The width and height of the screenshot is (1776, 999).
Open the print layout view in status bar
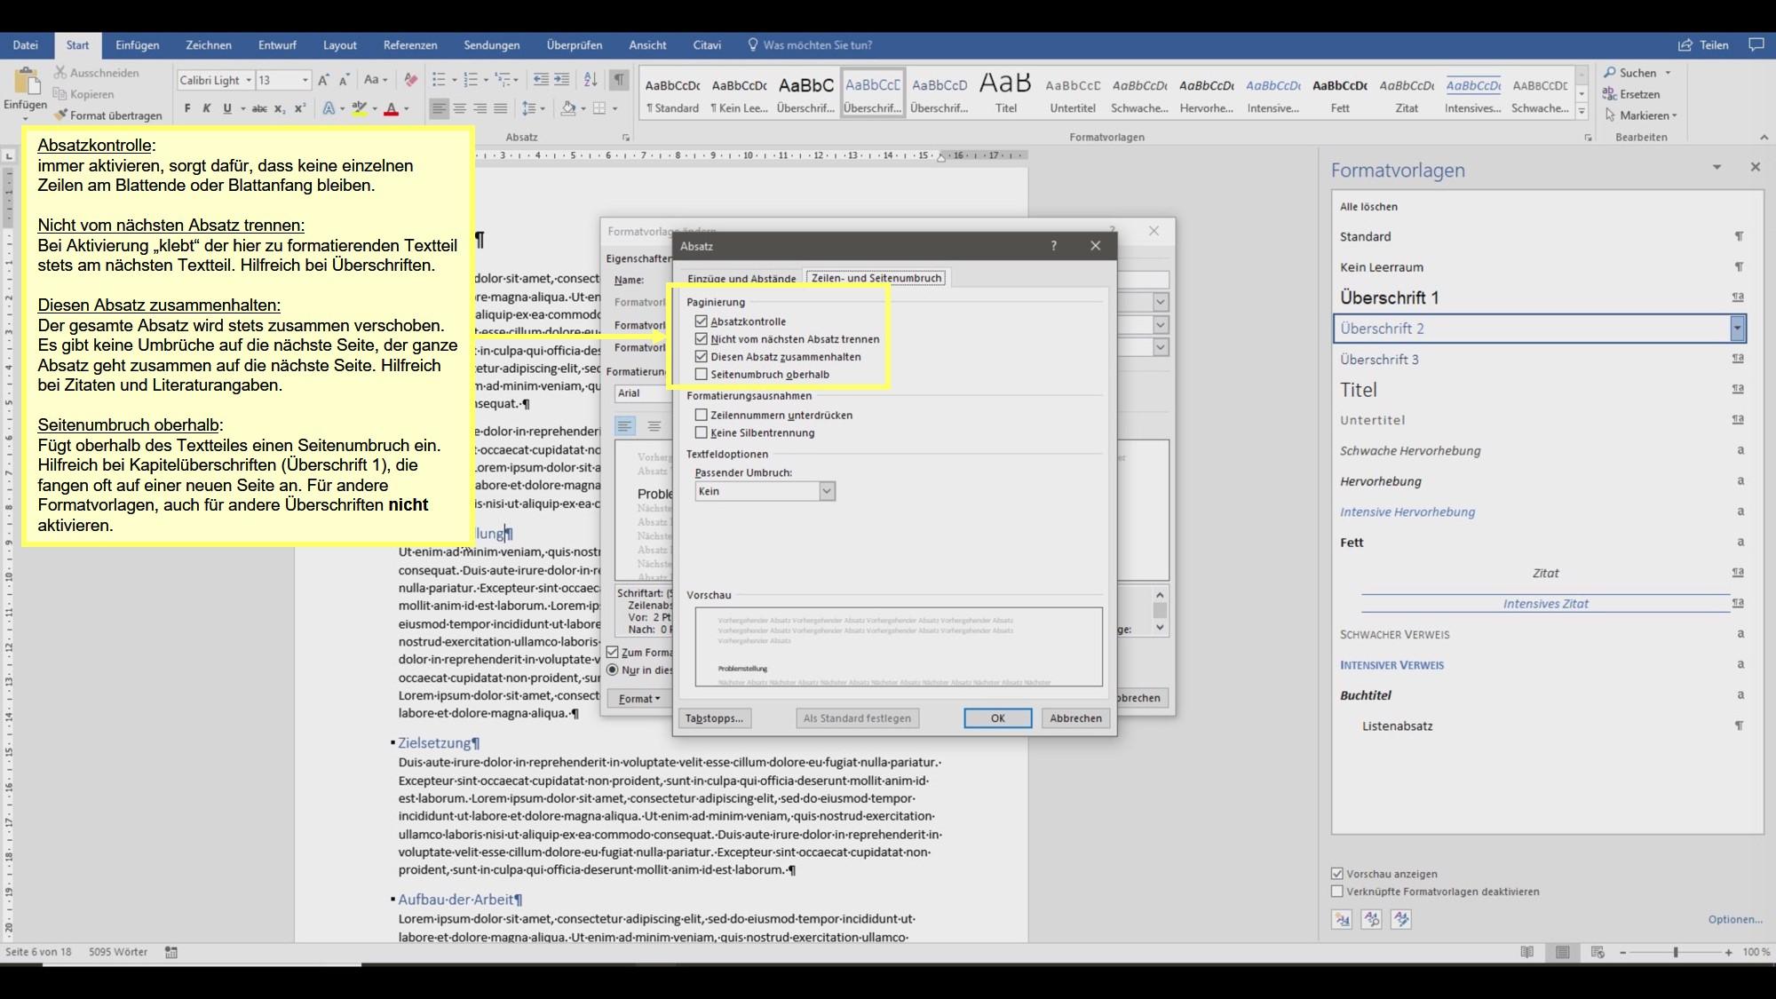click(x=1562, y=952)
